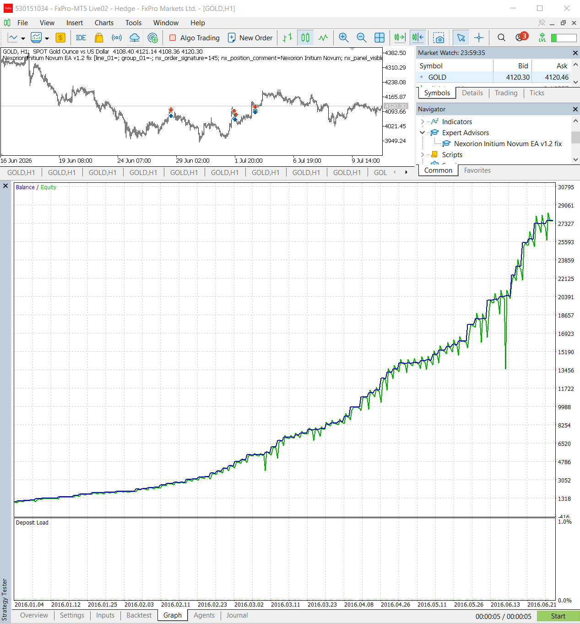Open the Journal tab in Strategy Tester
The image size is (580, 624).
(x=237, y=615)
